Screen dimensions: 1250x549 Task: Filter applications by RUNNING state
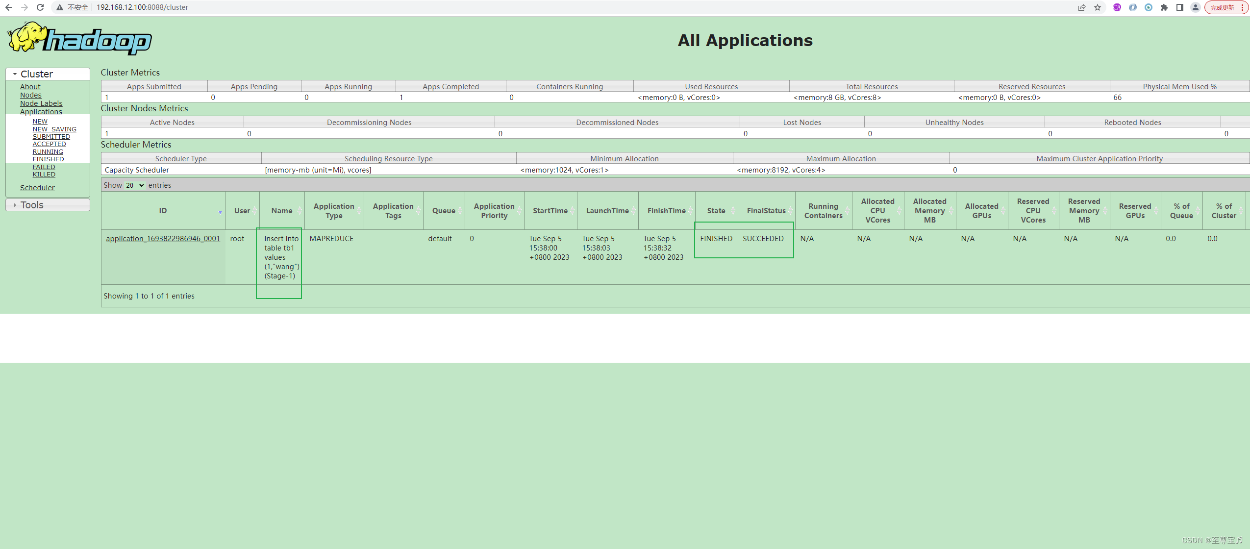[48, 152]
